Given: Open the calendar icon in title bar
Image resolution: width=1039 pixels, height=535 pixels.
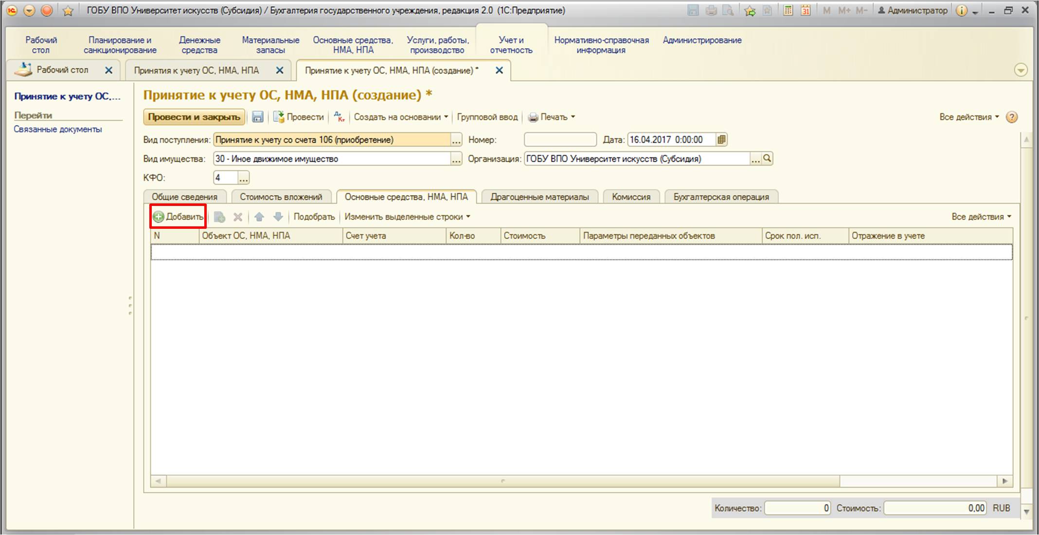Looking at the screenshot, I should pyautogui.click(x=806, y=10).
